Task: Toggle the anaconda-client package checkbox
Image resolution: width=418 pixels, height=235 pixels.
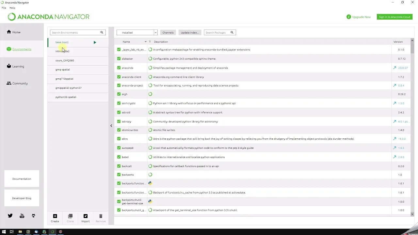Action: pos(119,77)
